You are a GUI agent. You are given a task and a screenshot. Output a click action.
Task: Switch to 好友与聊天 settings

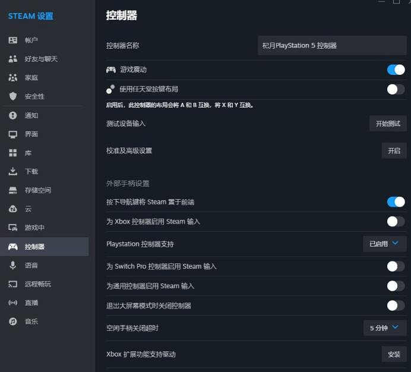tap(41, 59)
